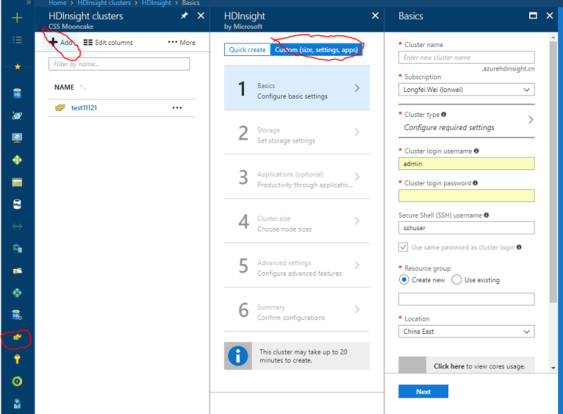The width and height of the screenshot is (563, 414).
Task: Select the Use existing resource group option
Action: point(456,280)
